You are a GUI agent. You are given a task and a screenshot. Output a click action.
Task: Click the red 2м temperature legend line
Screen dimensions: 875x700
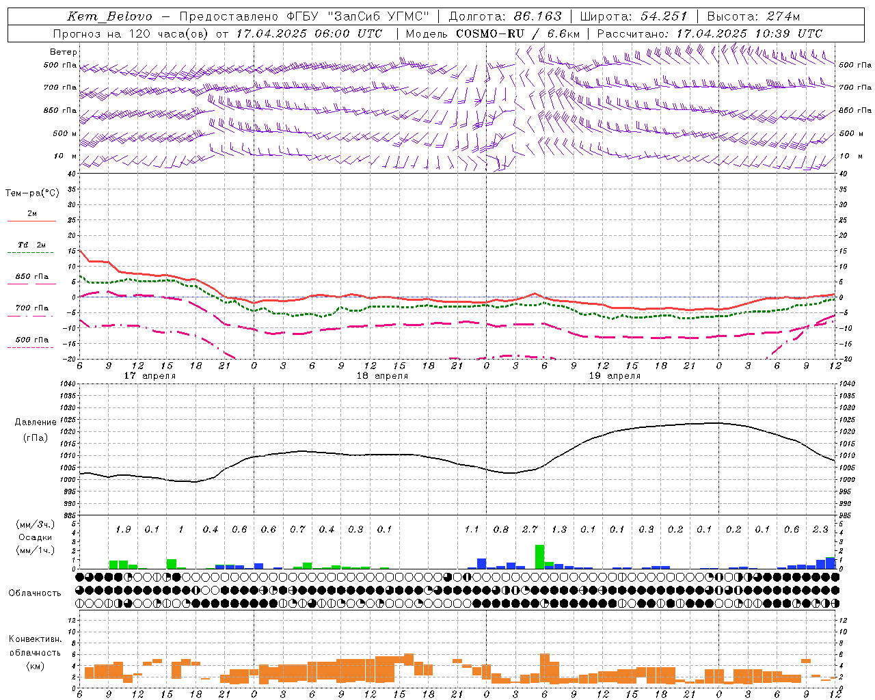pyautogui.click(x=31, y=221)
